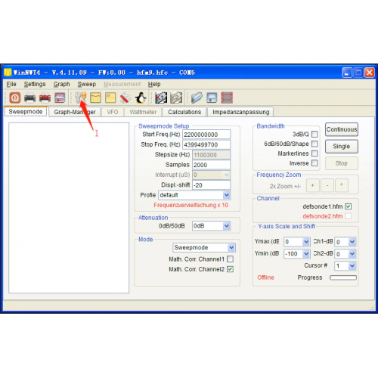Viewport: 378px width, 378px height.
Task: Click the Single sweep button
Action: (x=342, y=147)
